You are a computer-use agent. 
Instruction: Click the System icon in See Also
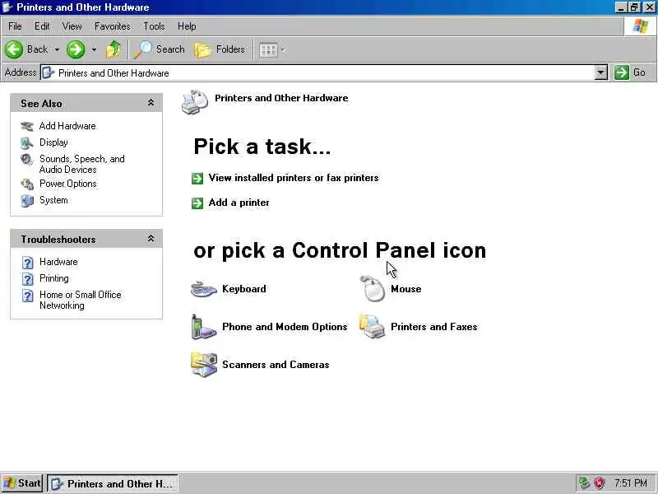pyautogui.click(x=27, y=200)
